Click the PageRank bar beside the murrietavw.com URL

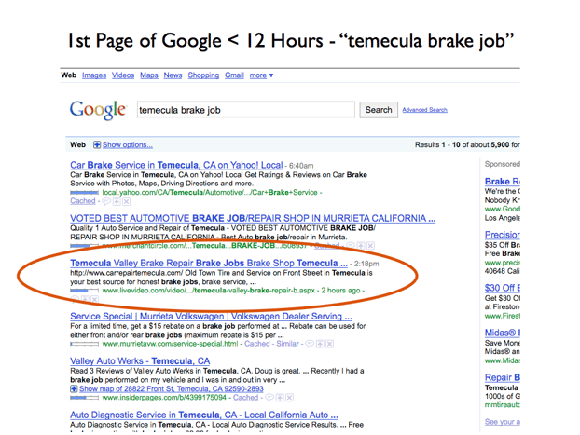tap(84, 344)
